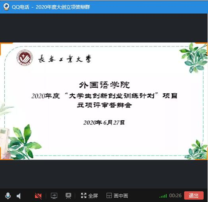Click the 00:26 call duration timer
Image resolution: width=208 pixels, height=202 pixels.
(175, 196)
